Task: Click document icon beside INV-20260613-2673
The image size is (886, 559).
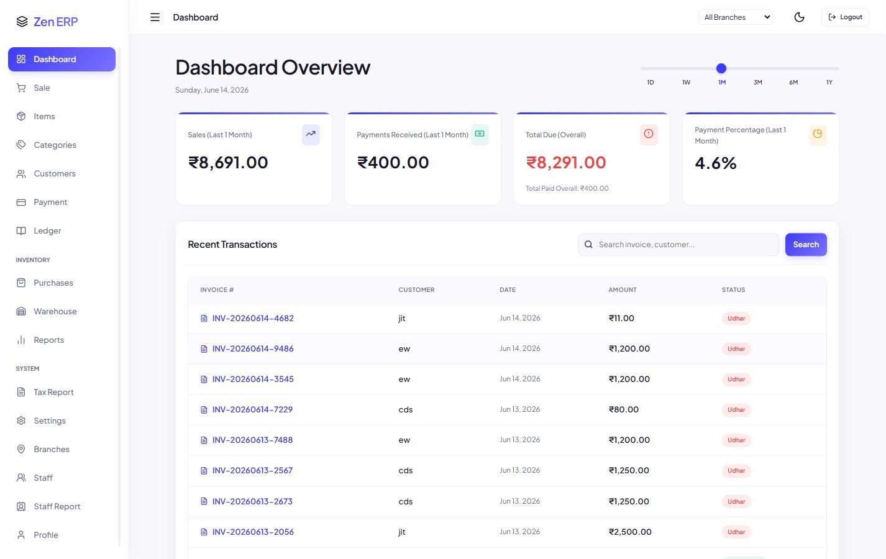Action: click(x=204, y=501)
